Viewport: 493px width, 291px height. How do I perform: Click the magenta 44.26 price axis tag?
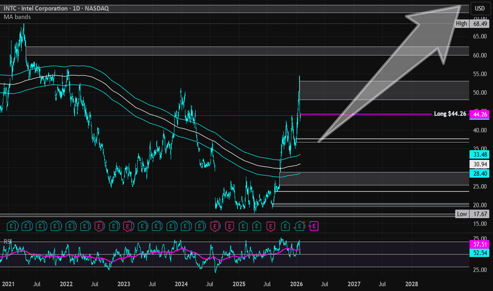480,114
